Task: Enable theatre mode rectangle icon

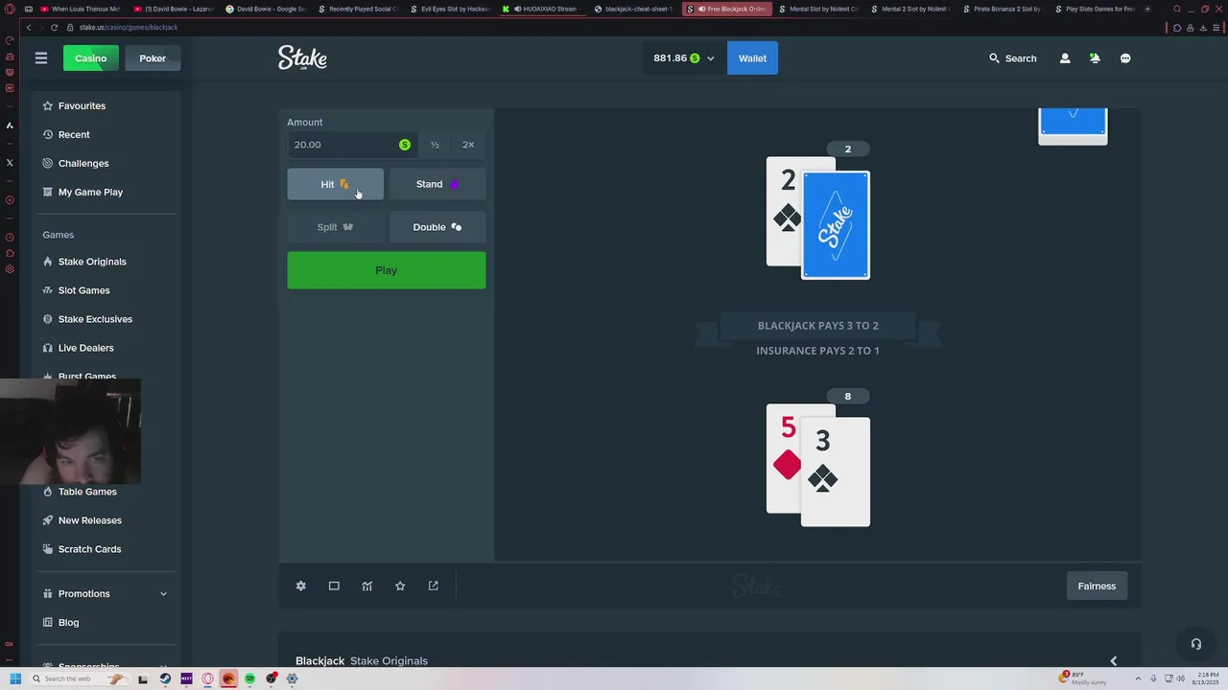Action: coord(334,586)
